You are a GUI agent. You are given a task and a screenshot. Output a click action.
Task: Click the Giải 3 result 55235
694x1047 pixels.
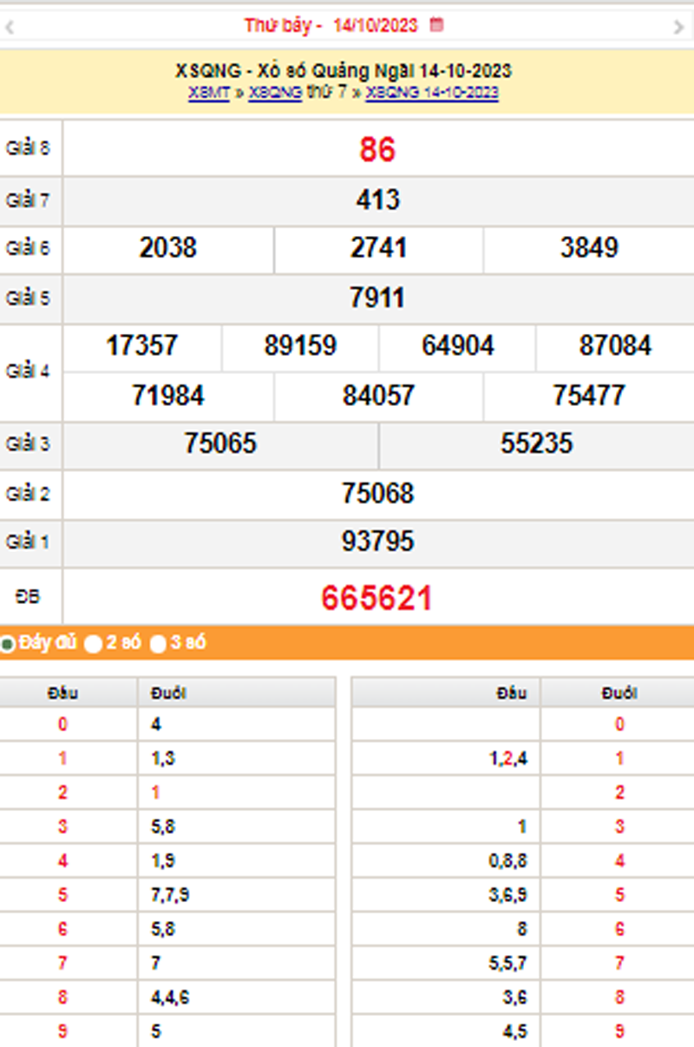[x=536, y=444]
